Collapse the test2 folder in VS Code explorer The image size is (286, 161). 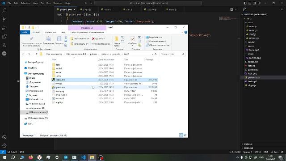pyautogui.click(x=244, y=18)
